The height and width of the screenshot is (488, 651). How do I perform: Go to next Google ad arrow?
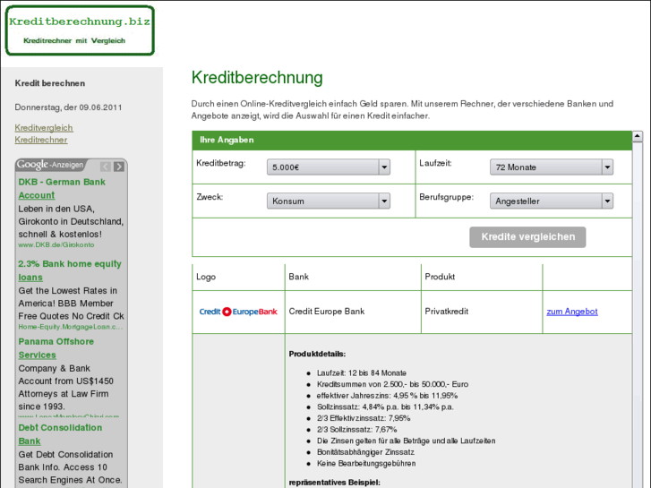(x=119, y=167)
